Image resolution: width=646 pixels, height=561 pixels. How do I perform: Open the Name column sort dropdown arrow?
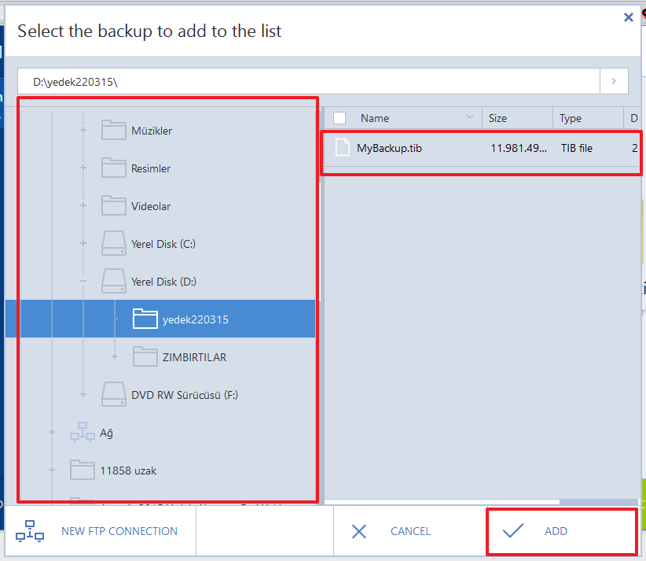click(470, 118)
